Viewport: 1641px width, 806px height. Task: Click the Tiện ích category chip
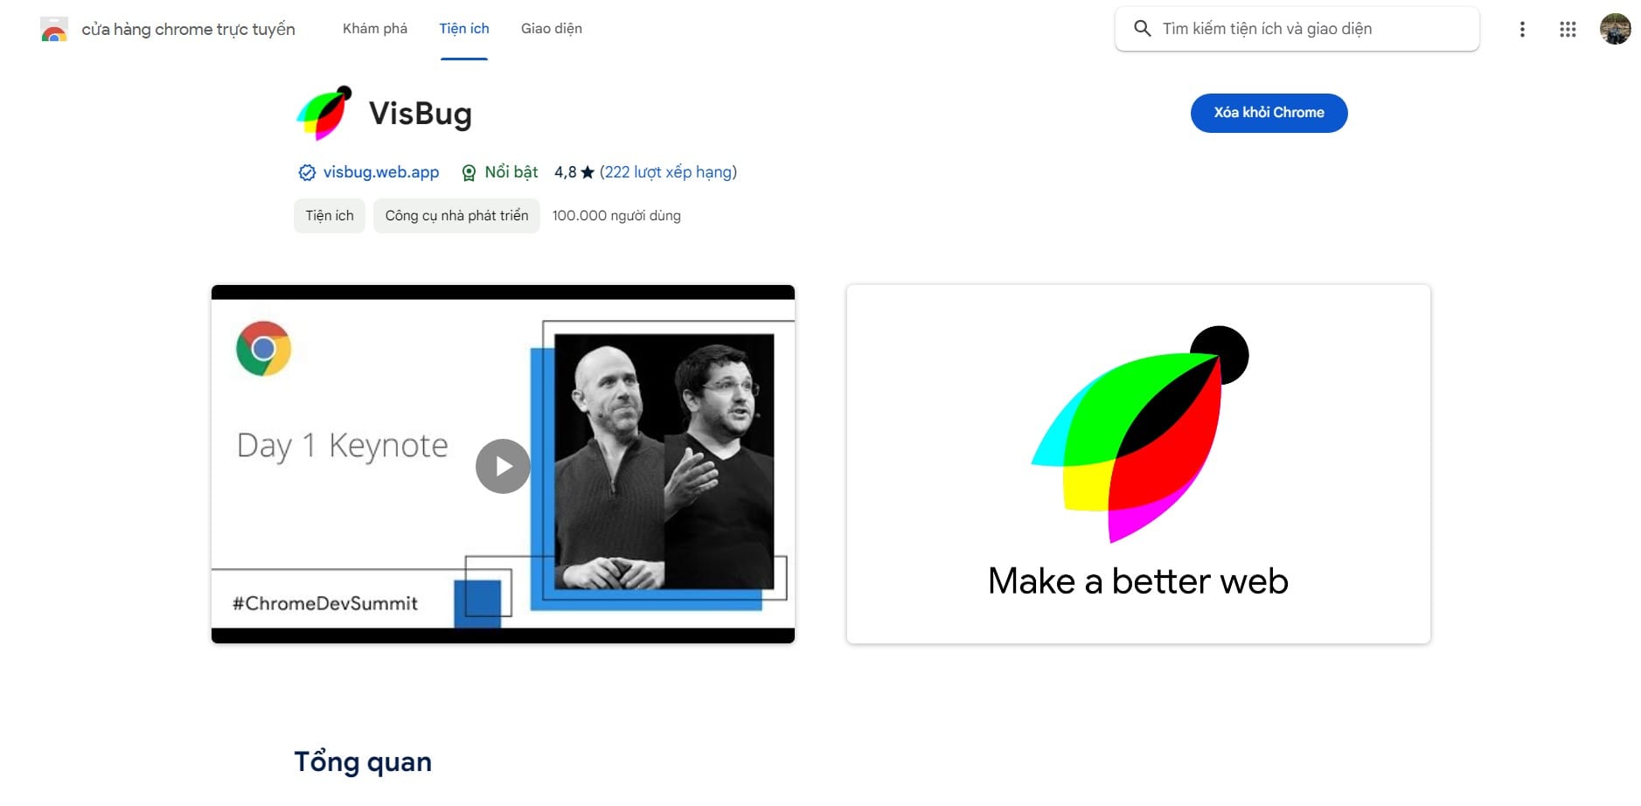click(330, 216)
